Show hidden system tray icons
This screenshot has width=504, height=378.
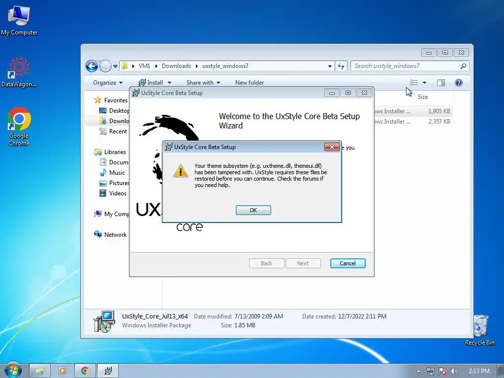coord(418,371)
